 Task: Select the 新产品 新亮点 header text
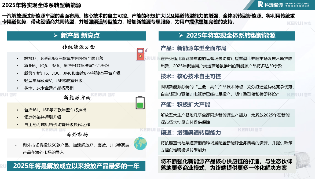(x=80, y=36)
